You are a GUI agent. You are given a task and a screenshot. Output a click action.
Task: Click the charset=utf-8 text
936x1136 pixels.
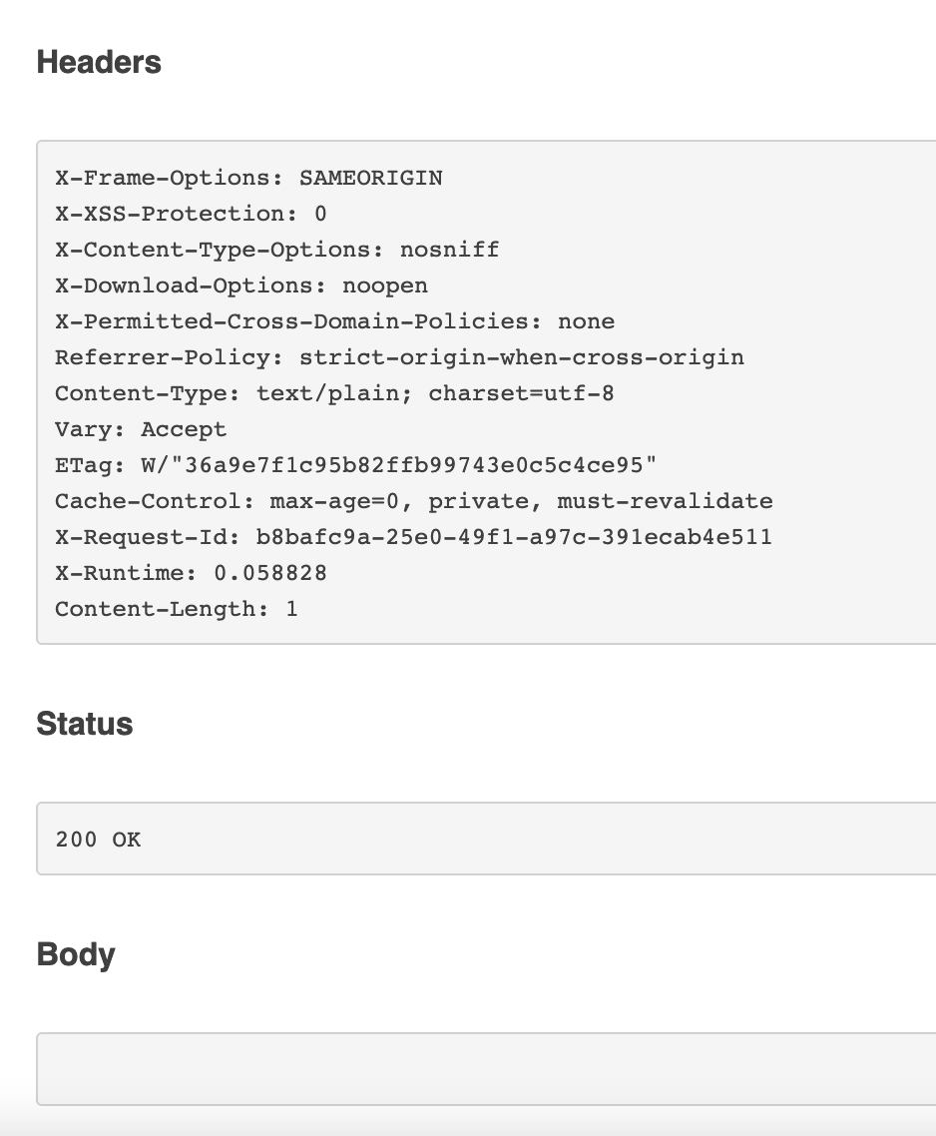tap(521, 393)
